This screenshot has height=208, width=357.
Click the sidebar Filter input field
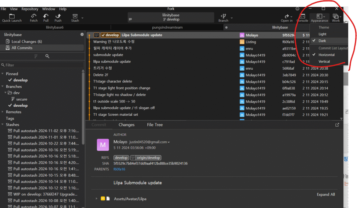click(x=42, y=65)
